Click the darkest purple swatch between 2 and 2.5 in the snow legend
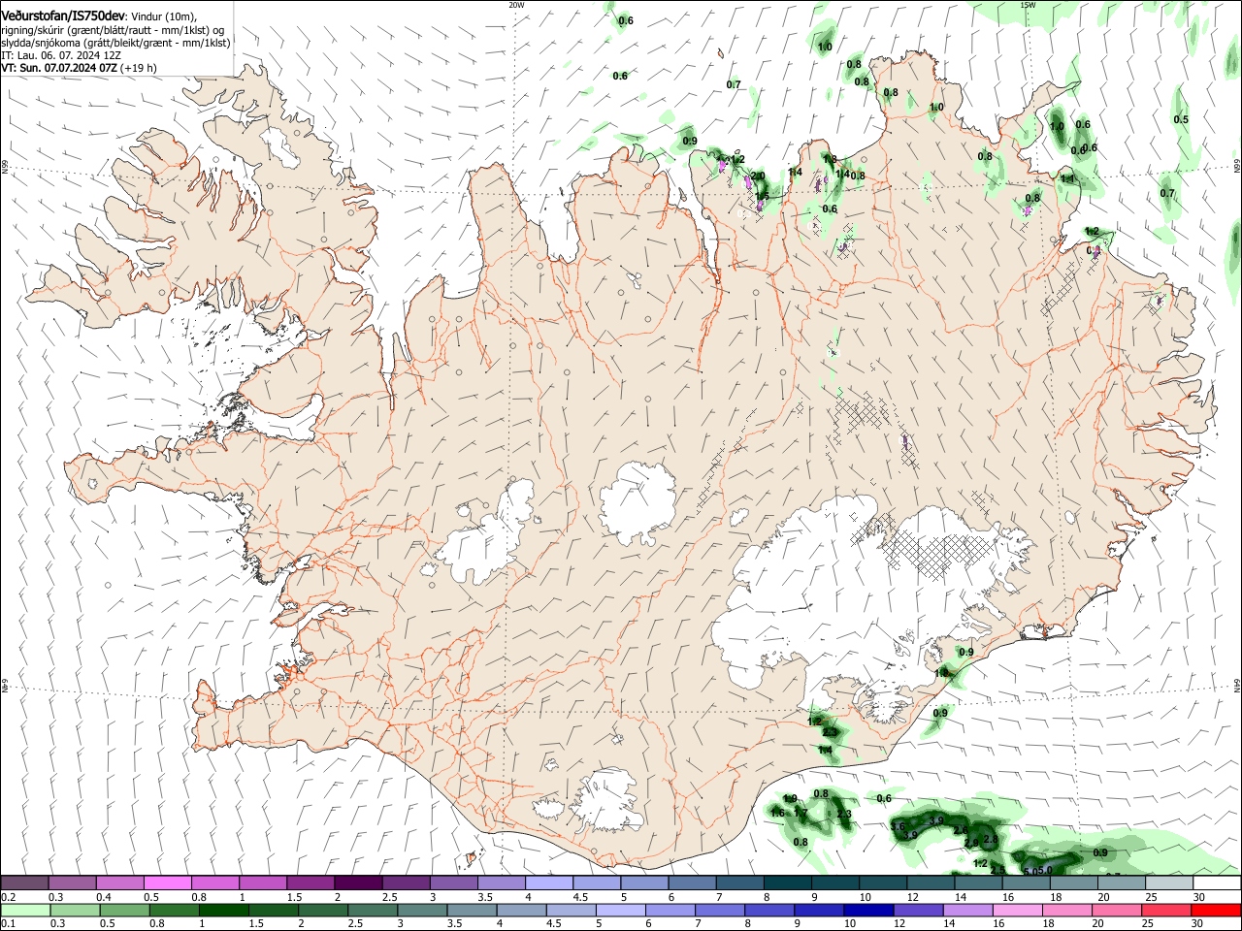 [x=357, y=883]
